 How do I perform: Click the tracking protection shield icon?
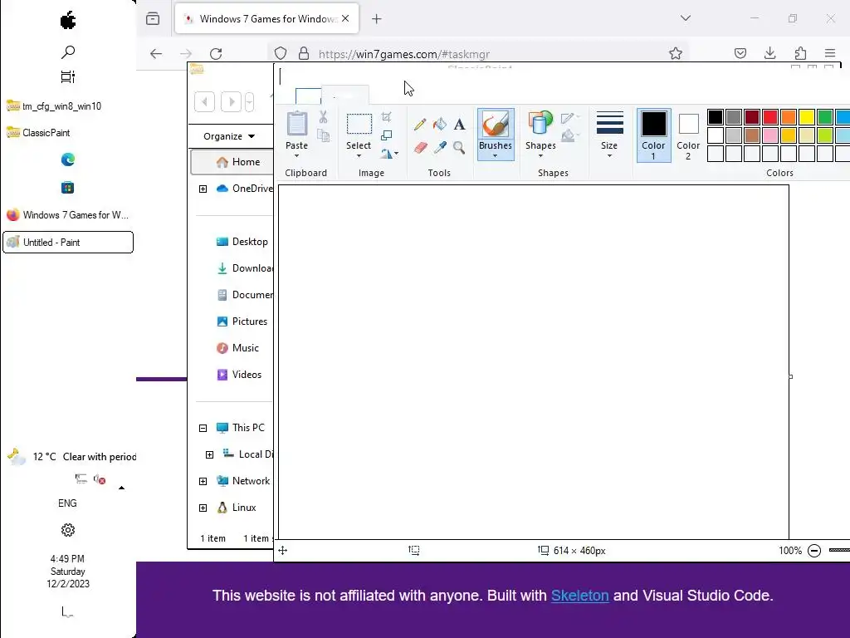[281, 53]
